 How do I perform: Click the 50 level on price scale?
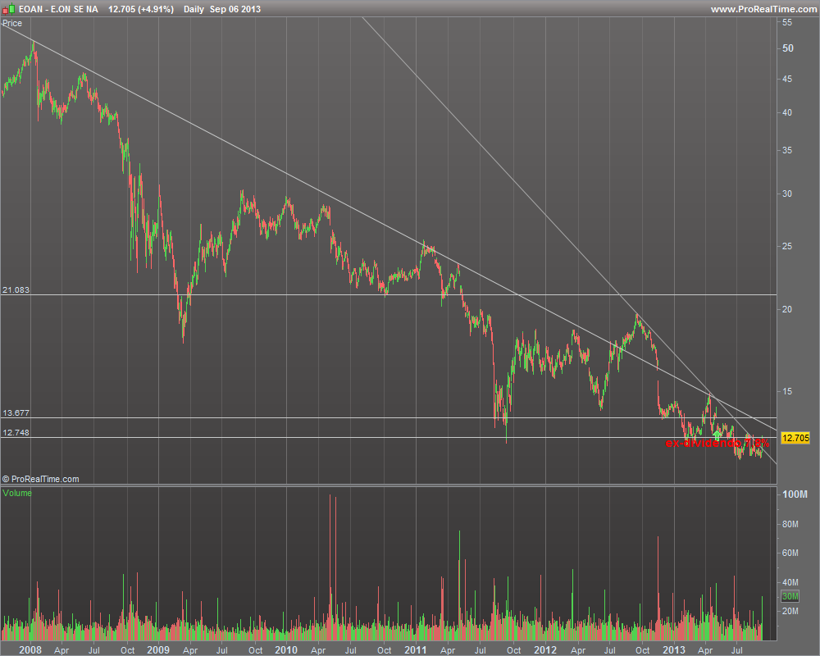click(787, 48)
